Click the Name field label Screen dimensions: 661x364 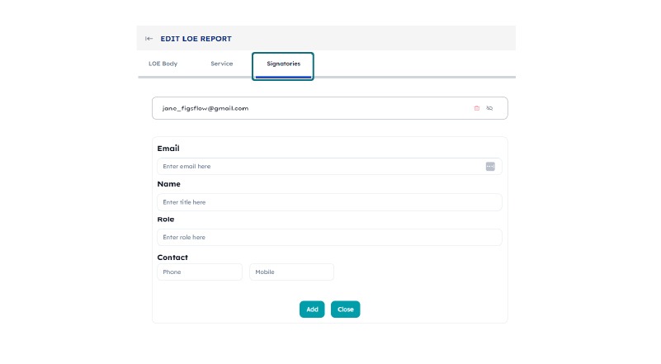168,184
